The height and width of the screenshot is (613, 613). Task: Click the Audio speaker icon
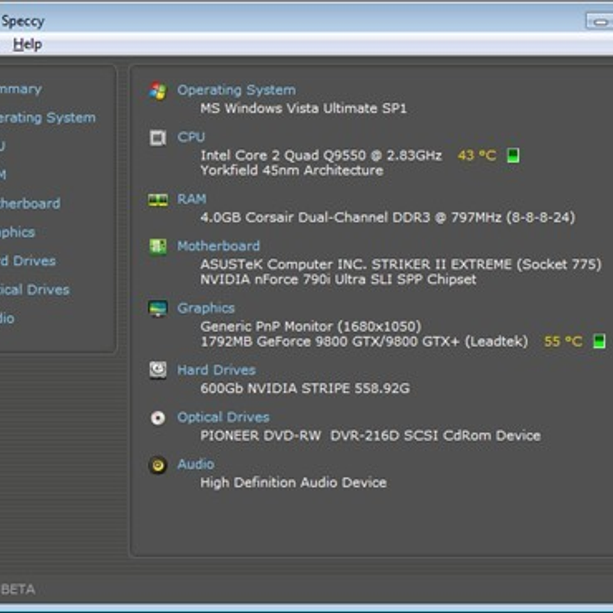pos(158,465)
